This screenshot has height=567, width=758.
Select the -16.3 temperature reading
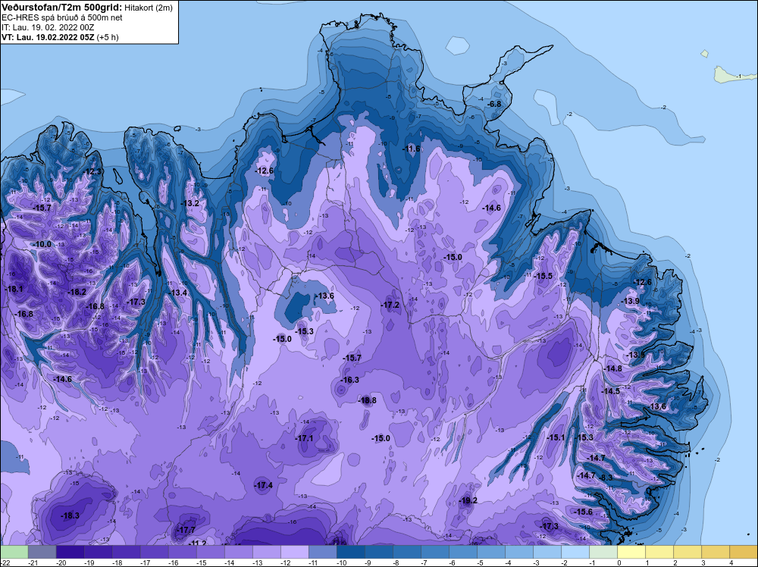[x=349, y=380]
